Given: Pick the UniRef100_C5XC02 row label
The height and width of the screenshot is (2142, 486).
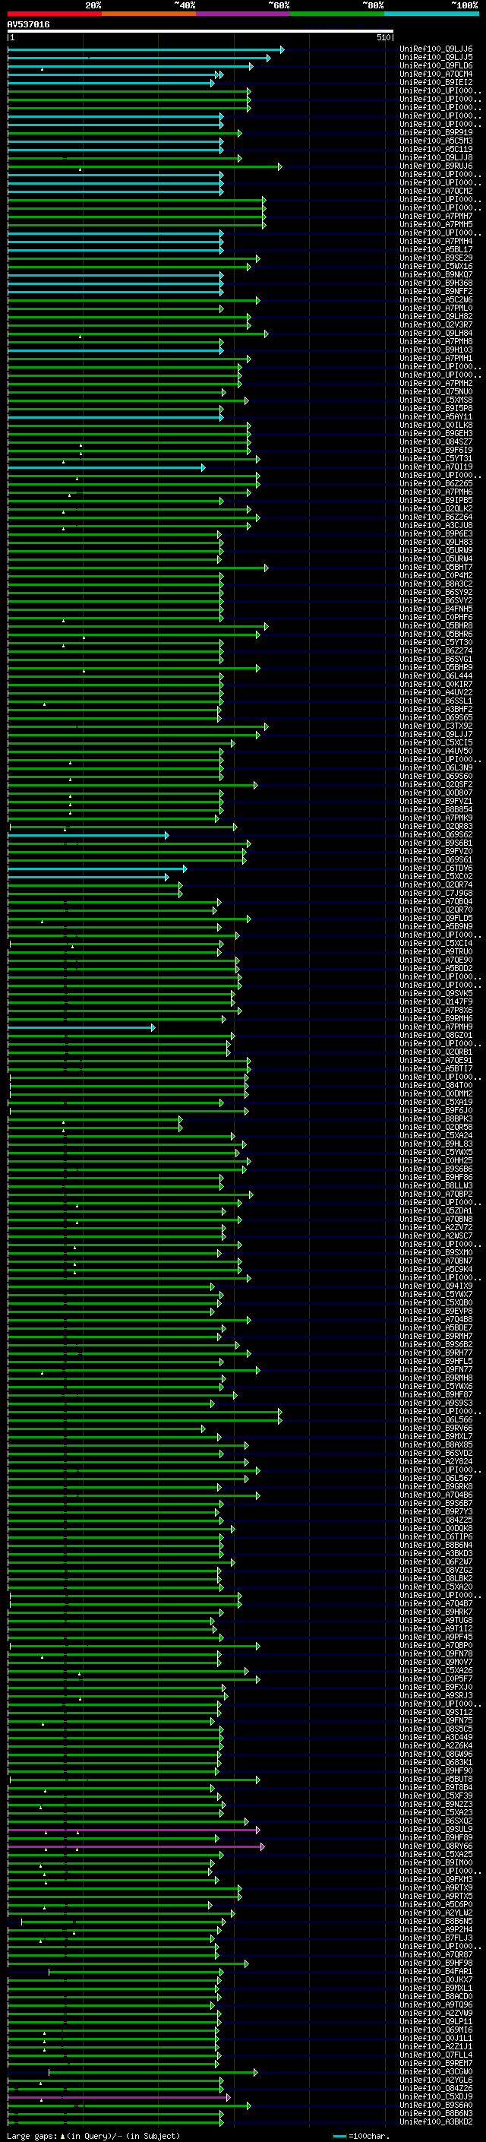Looking at the screenshot, I should pyautogui.click(x=436, y=876).
